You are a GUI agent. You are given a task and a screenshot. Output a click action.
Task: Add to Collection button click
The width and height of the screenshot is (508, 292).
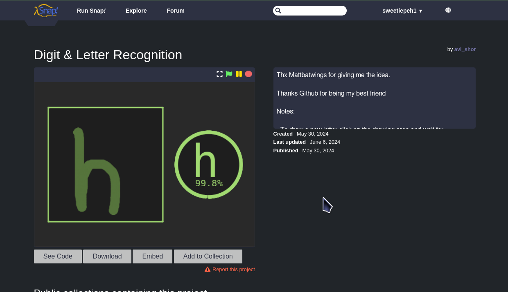208,256
